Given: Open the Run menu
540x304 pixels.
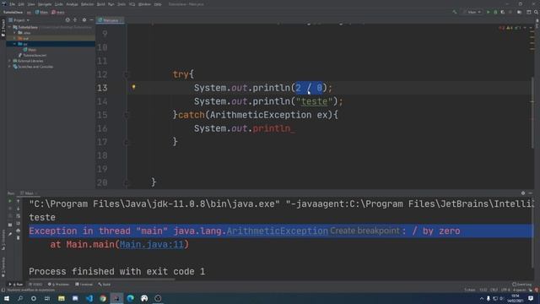Looking at the screenshot, I should pos(111,4).
